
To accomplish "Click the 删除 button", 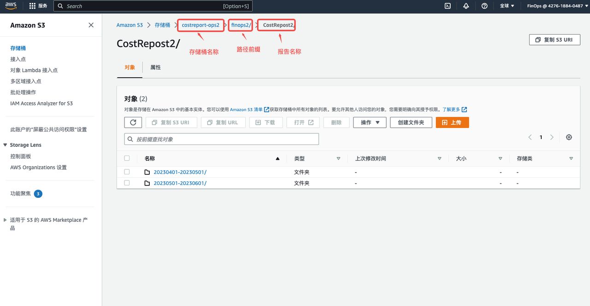I will coord(336,122).
